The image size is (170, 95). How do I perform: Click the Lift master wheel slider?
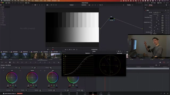tap(12, 87)
